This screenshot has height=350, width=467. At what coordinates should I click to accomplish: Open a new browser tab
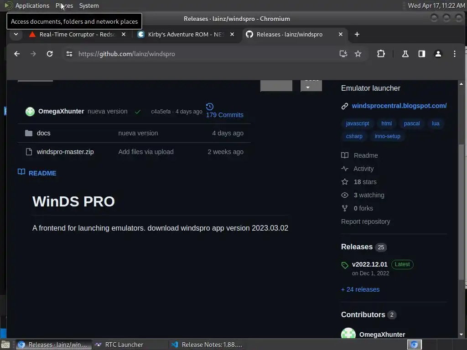[357, 34]
